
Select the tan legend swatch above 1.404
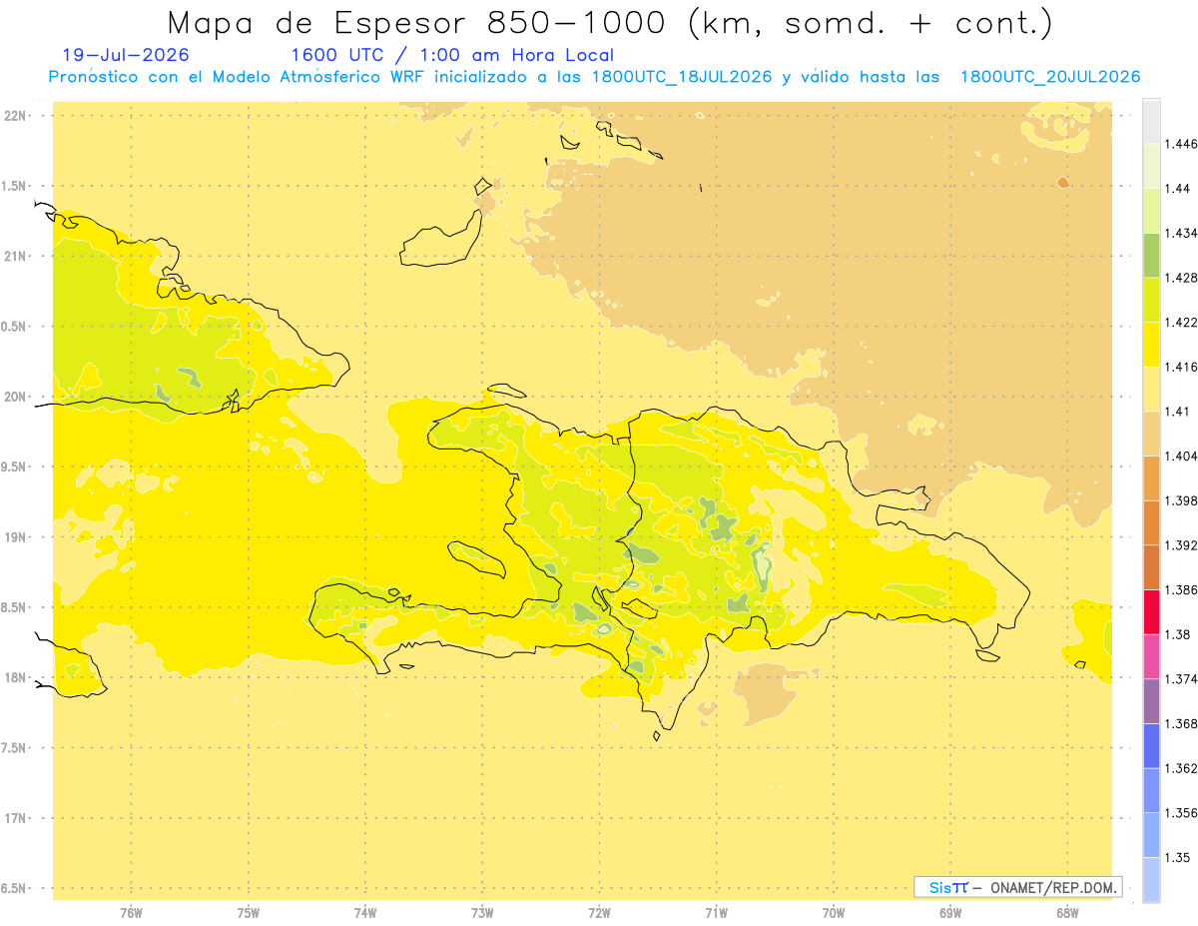[1151, 434]
